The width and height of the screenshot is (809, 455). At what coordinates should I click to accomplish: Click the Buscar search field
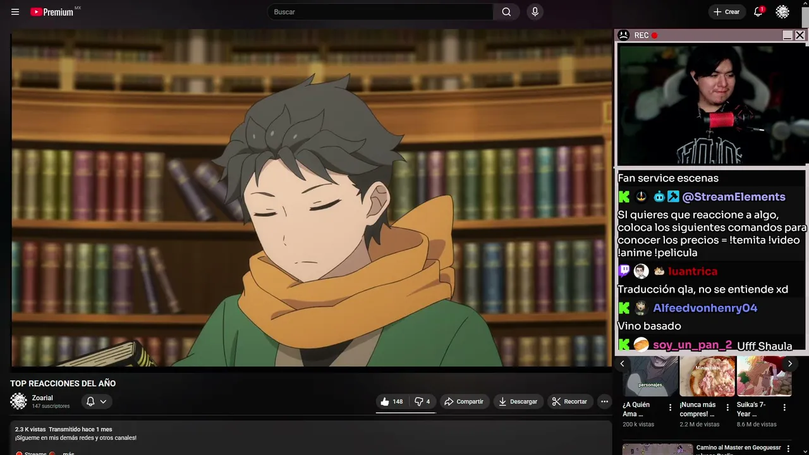tap(380, 12)
